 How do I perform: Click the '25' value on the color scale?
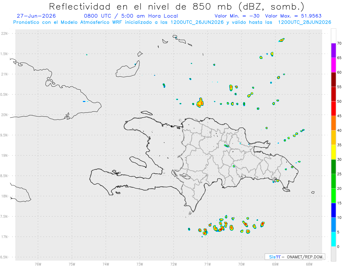point(339,174)
